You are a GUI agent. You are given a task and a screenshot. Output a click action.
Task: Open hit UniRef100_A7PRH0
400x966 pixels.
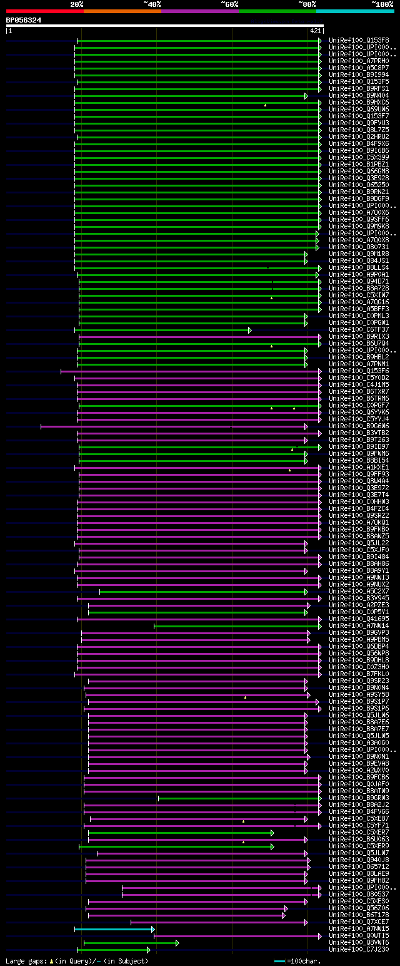359,61
